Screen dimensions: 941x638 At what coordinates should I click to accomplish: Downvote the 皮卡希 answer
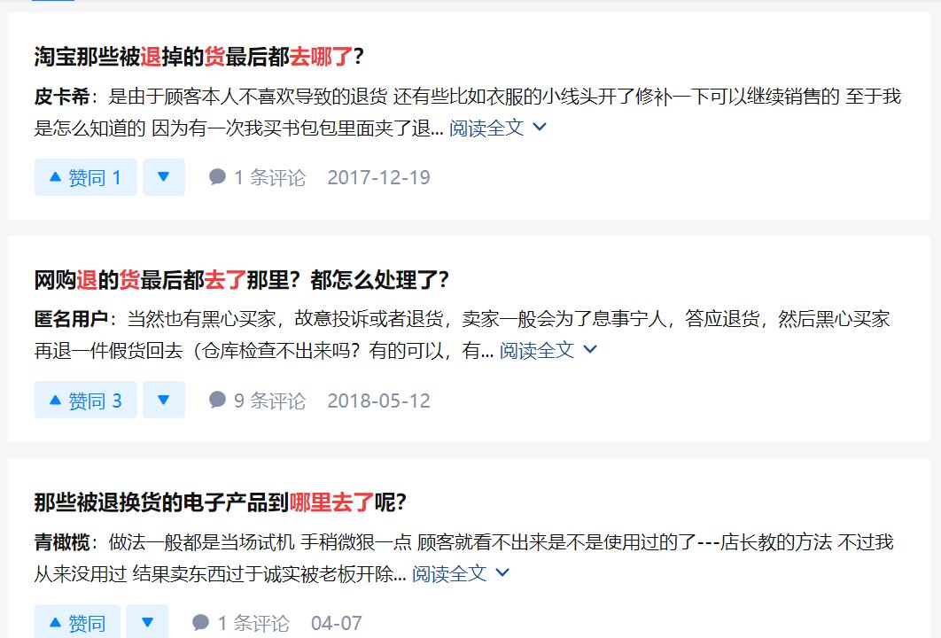[x=163, y=177]
